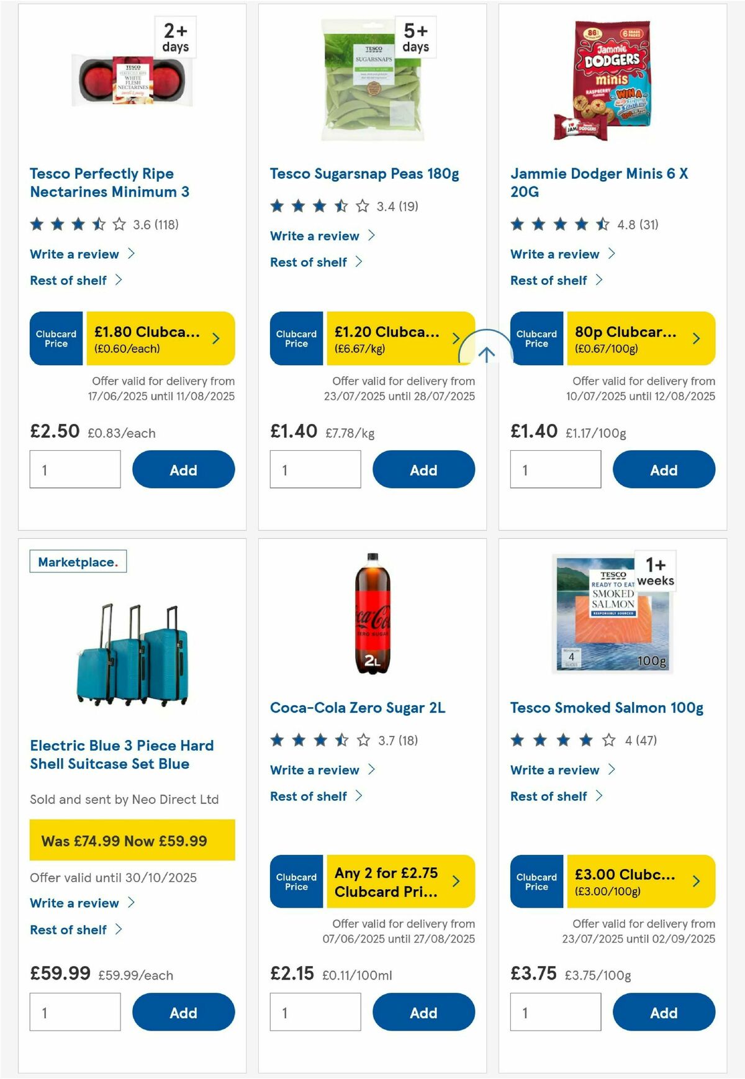
Task: Select the quantity field for Sugarsnap Peas
Action: coord(315,469)
